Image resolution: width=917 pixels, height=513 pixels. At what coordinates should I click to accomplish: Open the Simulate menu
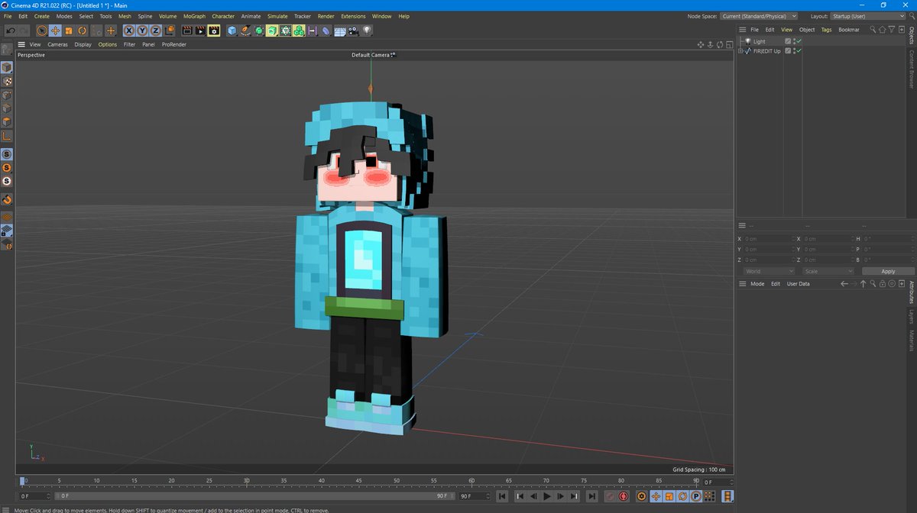(x=277, y=16)
